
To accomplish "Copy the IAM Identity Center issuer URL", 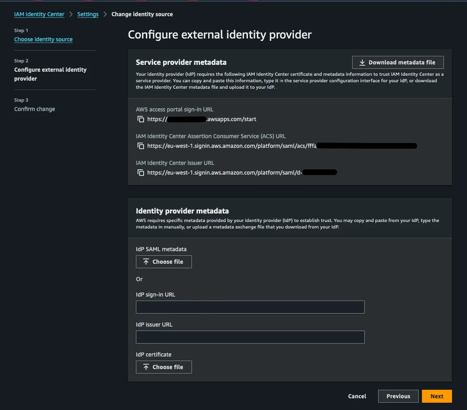I will pyautogui.click(x=140, y=173).
